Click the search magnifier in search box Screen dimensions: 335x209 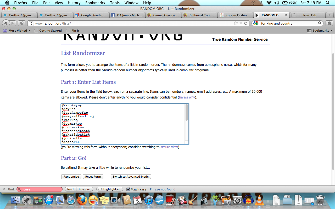(320, 23)
